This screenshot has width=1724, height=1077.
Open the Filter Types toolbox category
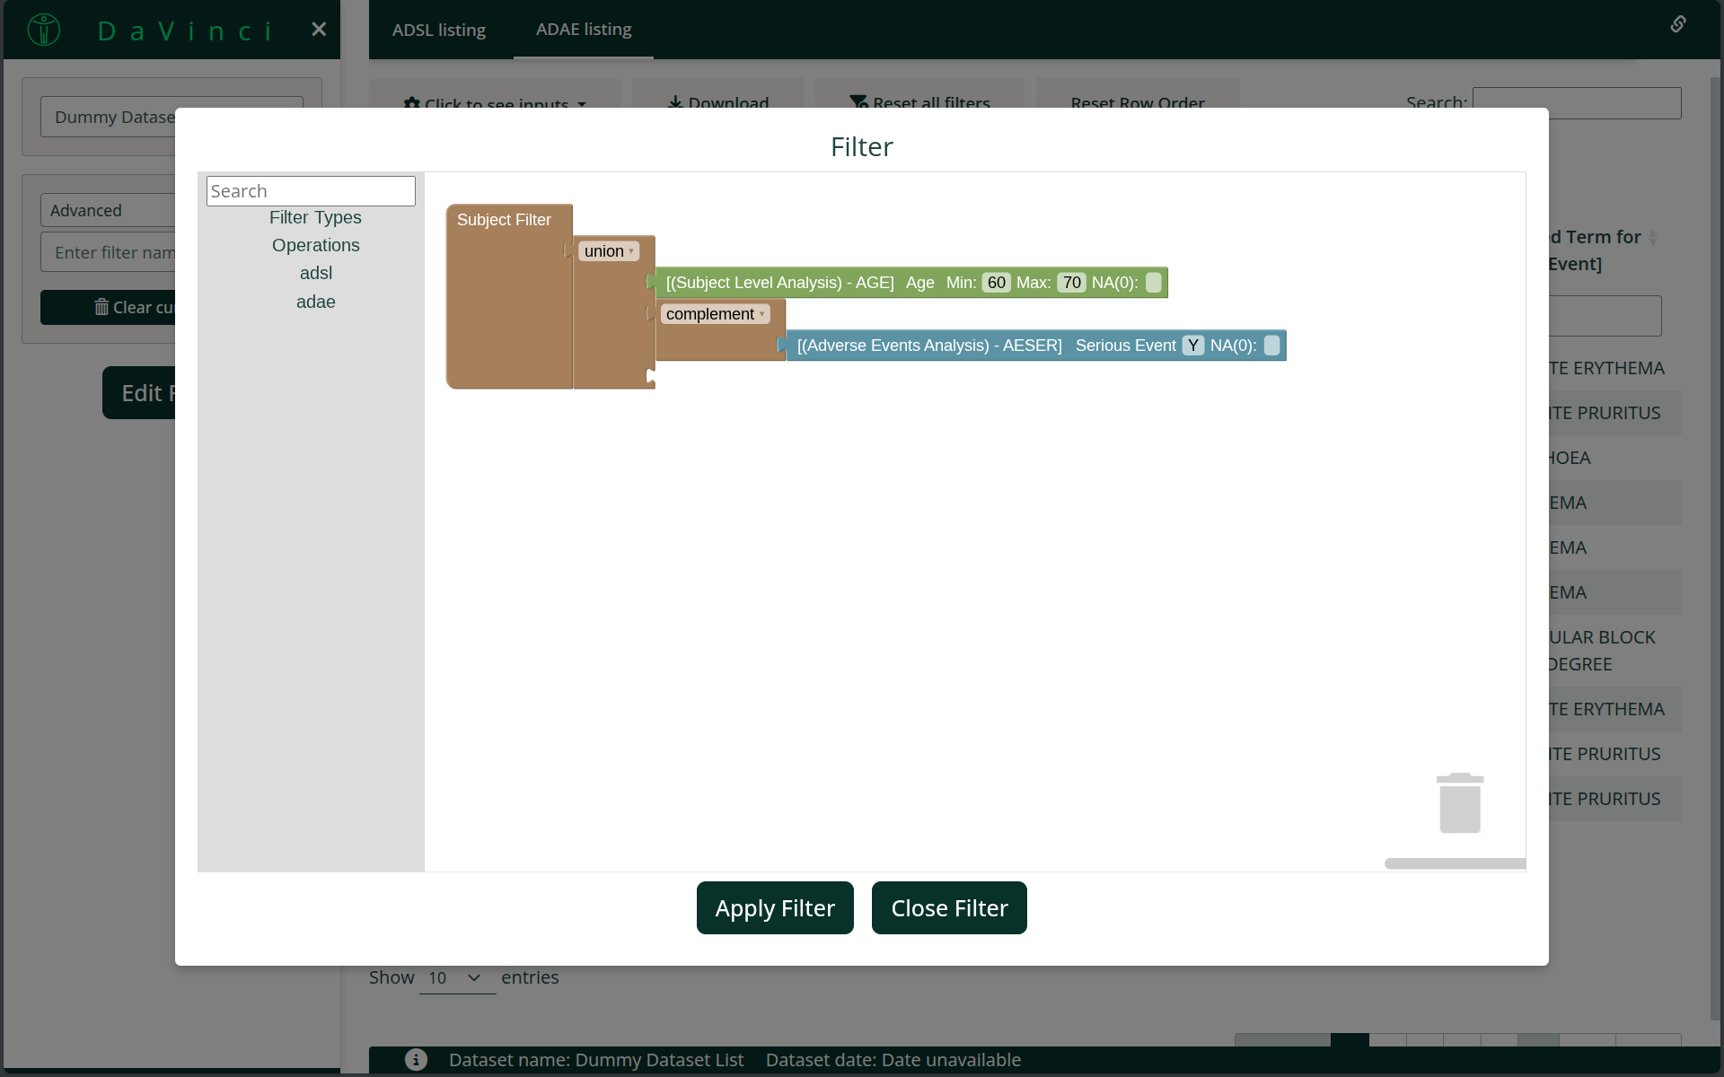tap(315, 217)
